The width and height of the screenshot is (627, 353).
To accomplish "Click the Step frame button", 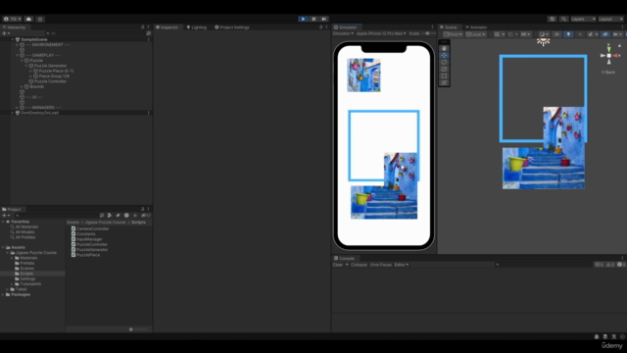I will pyautogui.click(x=324, y=19).
